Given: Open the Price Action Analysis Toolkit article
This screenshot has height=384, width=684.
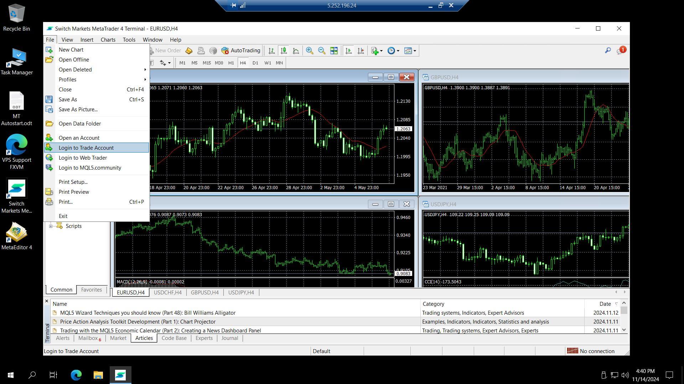Looking at the screenshot, I should pos(138,322).
